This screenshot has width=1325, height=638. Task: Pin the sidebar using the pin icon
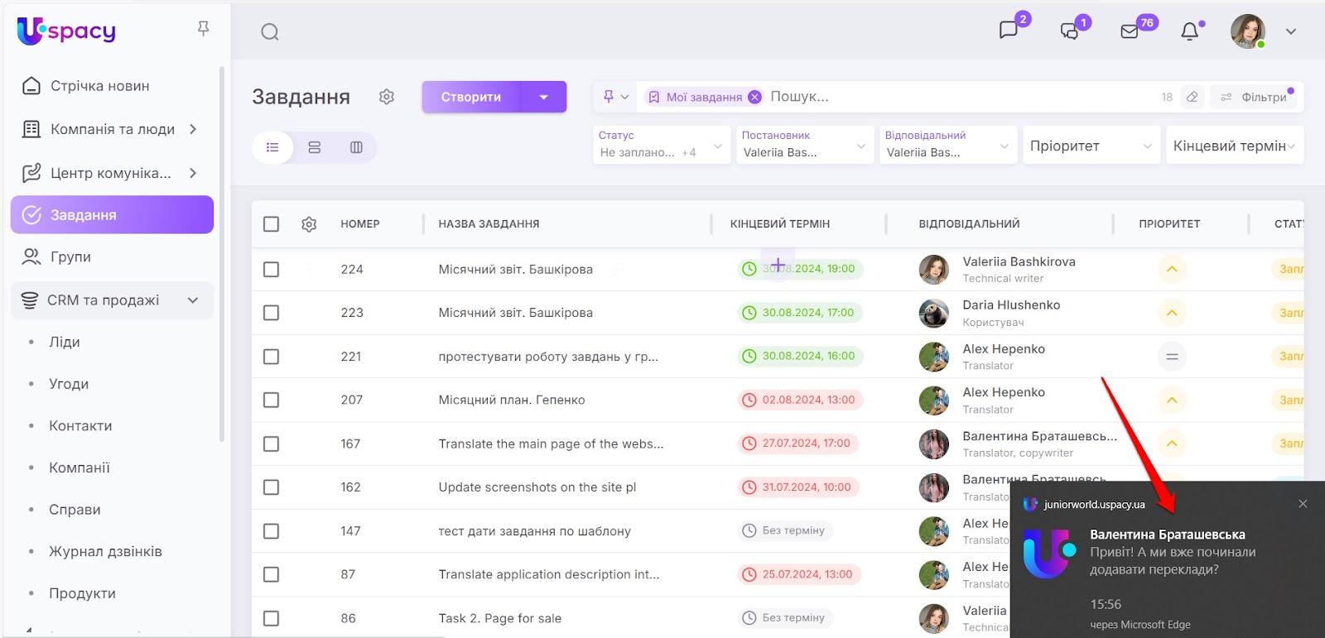click(x=203, y=30)
